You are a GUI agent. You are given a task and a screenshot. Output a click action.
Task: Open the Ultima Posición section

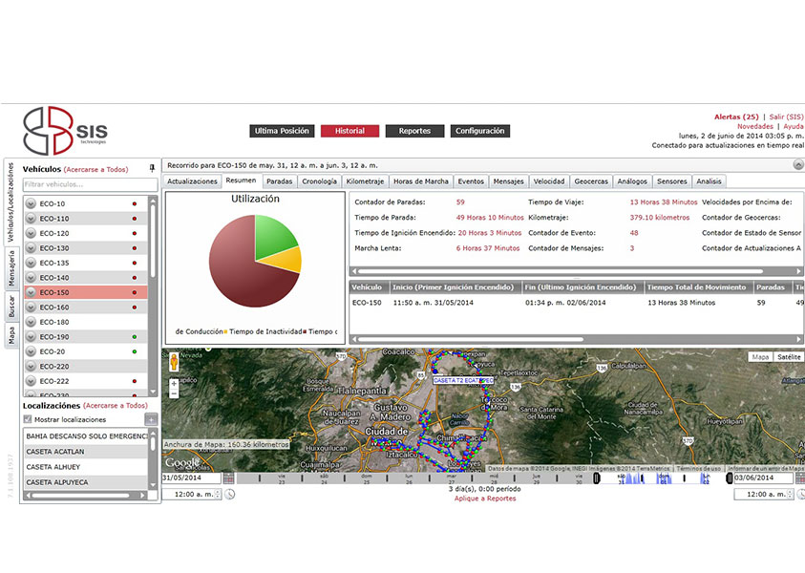point(282,131)
